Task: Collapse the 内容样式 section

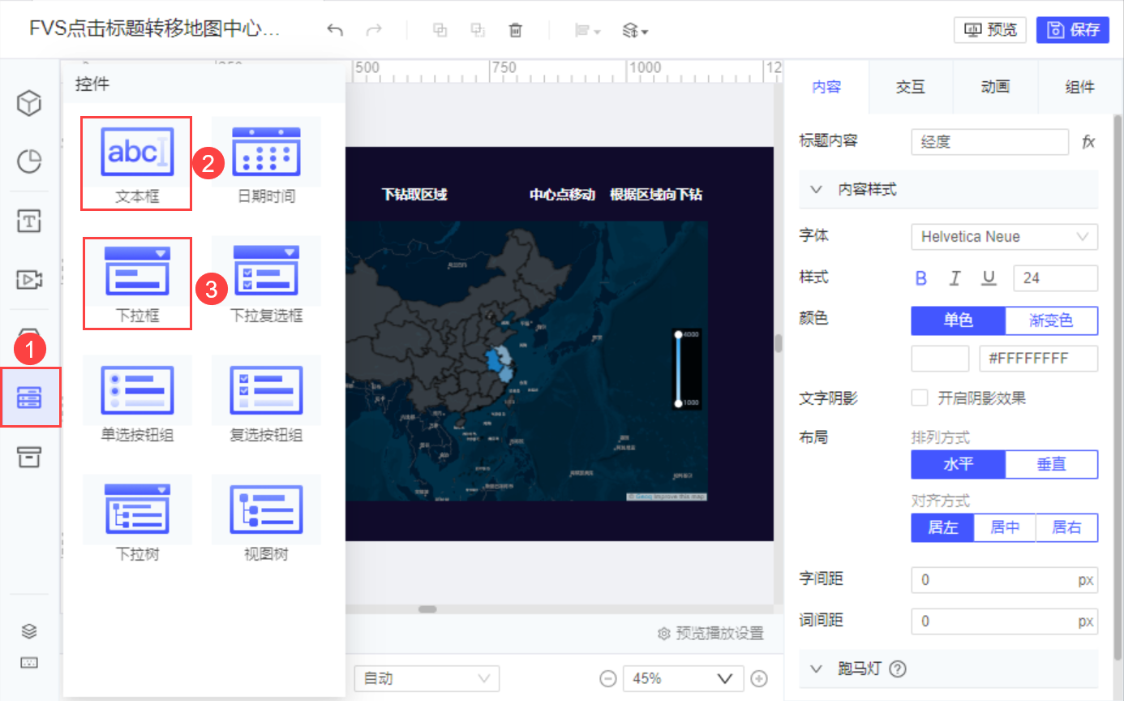Action: [x=816, y=189]
